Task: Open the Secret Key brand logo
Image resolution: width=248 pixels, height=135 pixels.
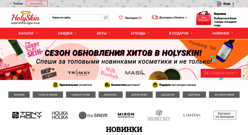Action: 159,115
